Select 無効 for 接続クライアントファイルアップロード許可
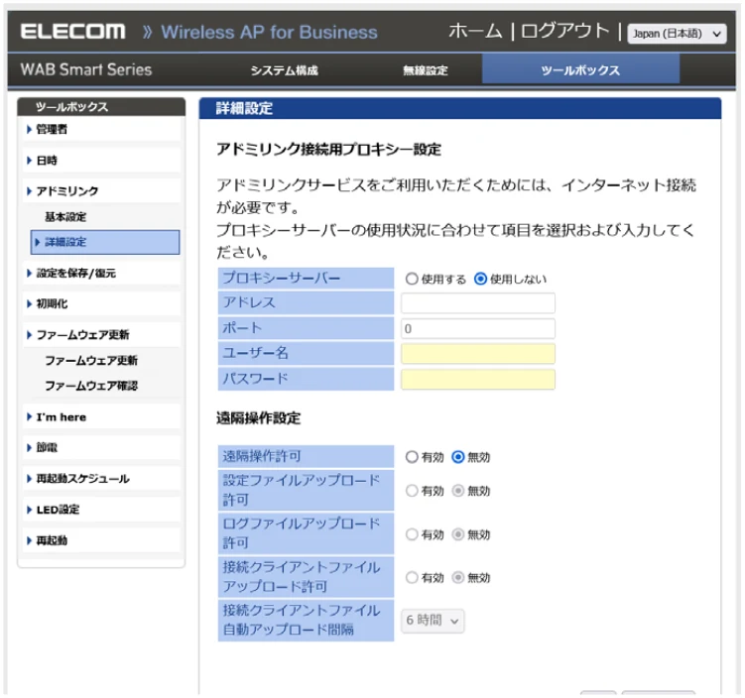Viewport: 745px width, 698px height. coord(458,577)
